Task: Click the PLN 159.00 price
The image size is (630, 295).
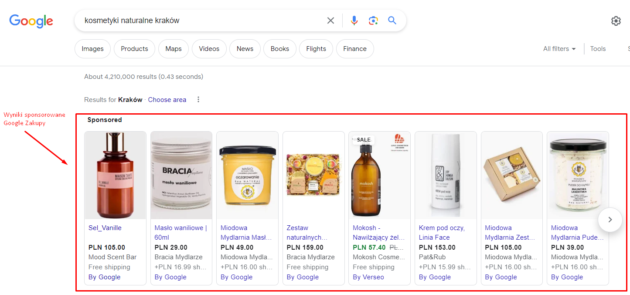Action: tap(305, 248)
